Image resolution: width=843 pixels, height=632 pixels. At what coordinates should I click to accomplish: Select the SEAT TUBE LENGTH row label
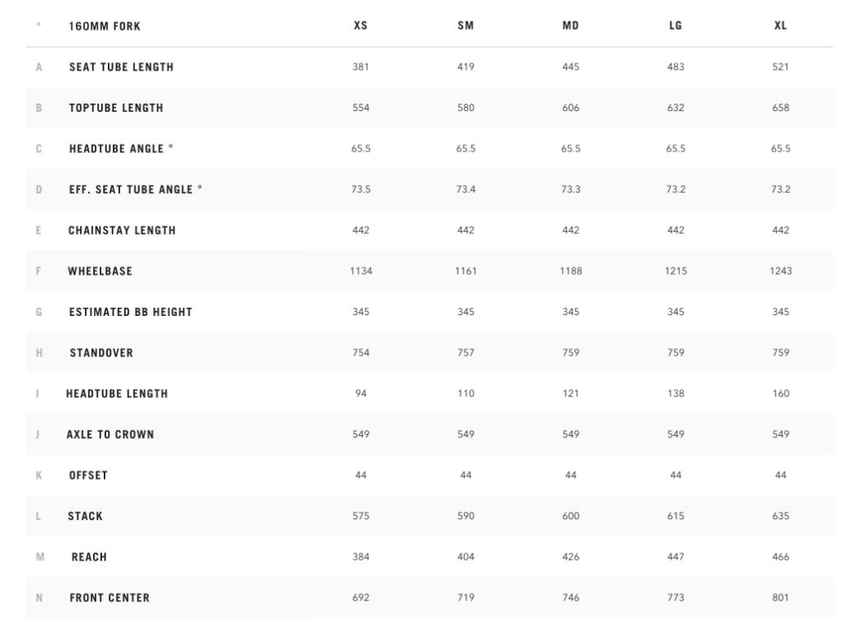click(x=121, y=67)
